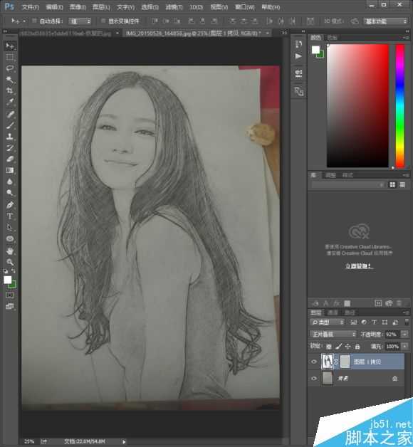Select the Move tool in the toolbox
Screen dimensions: 413x447
pyautogui.click(x=10, y=46)
